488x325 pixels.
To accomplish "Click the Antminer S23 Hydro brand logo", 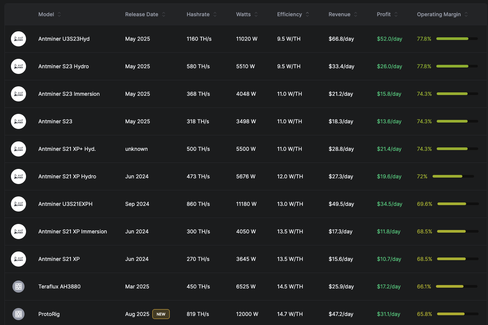I will [x=18, y=66].
